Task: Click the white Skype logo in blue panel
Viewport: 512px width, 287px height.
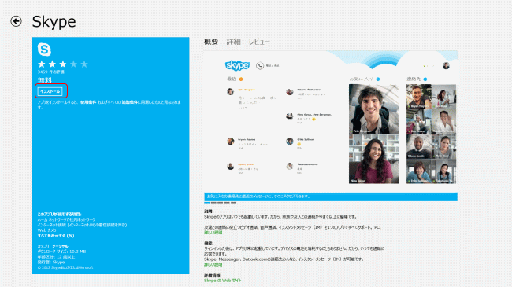Action: pos(44,50)
